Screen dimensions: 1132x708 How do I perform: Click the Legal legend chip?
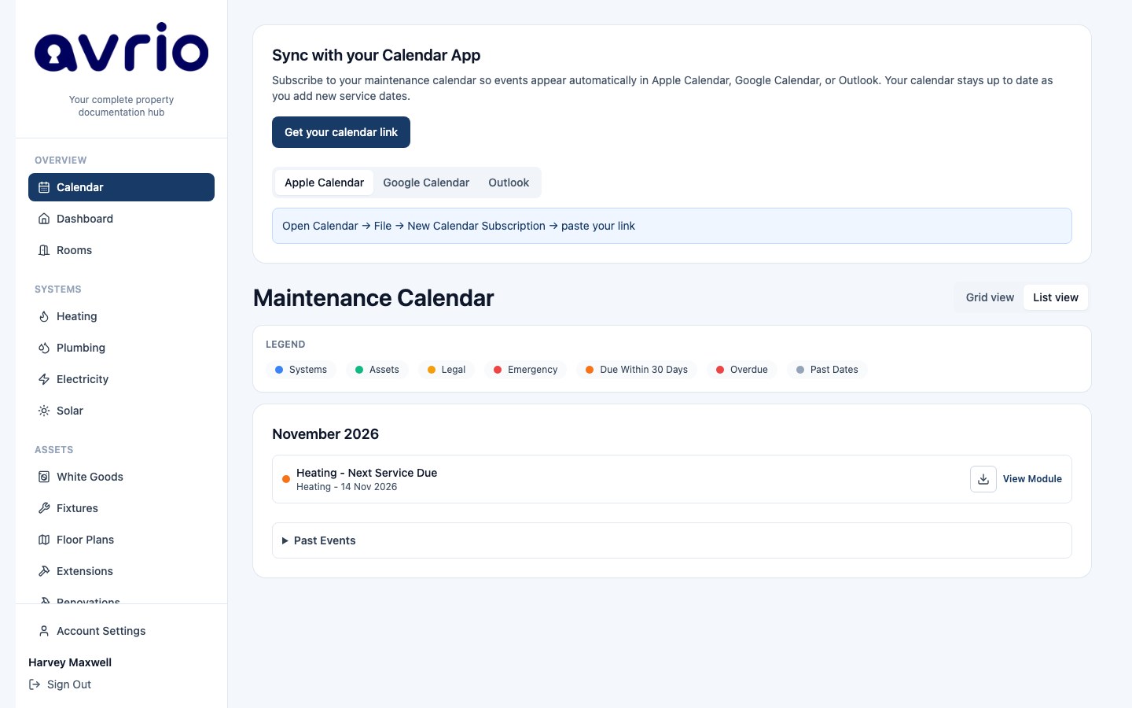tap(447, 370)
